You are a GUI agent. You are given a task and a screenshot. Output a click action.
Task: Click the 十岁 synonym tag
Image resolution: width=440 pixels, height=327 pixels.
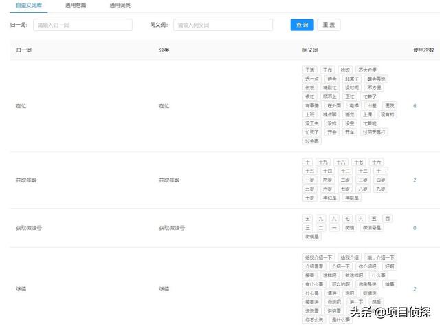click(x=310, y=198)
